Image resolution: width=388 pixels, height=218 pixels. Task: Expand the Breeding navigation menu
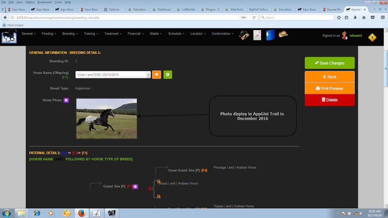point(70,34)
